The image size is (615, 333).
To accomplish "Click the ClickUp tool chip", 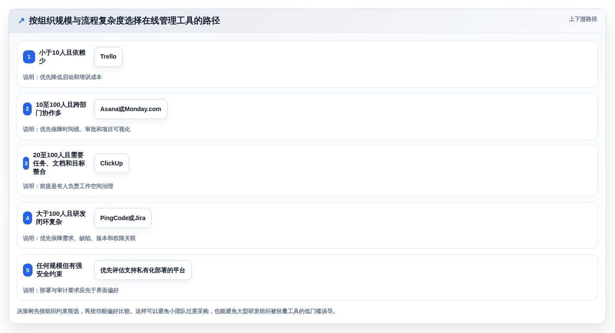I will tap(112, 163).
